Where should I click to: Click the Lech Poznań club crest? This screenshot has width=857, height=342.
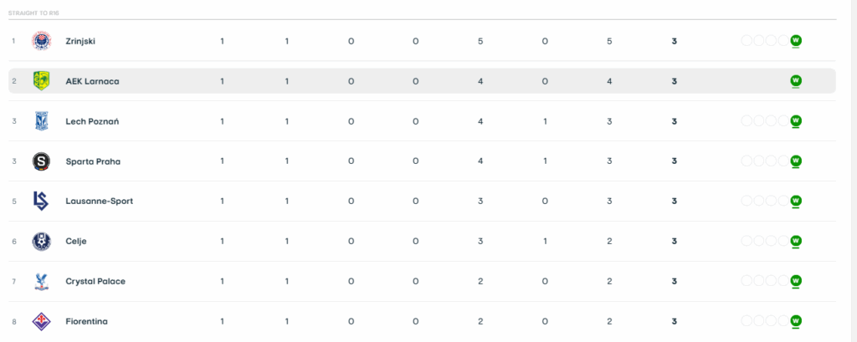click(41, 121)
